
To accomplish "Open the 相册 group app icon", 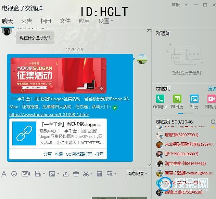I will [x=194, y=98].
